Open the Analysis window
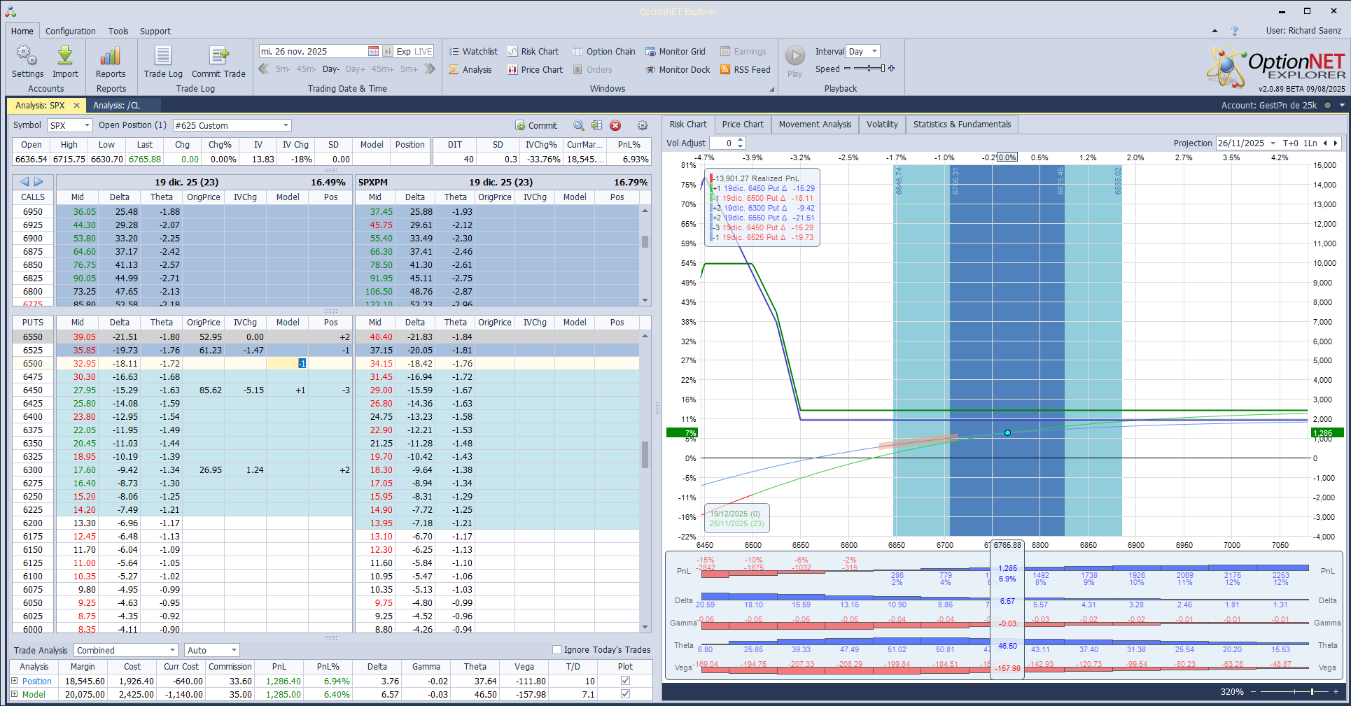1351x706 pixels. tap(470, 69)
